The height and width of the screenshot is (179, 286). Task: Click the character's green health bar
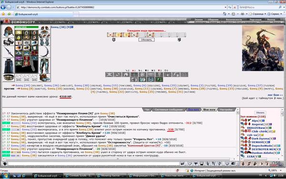coord(27,27)
